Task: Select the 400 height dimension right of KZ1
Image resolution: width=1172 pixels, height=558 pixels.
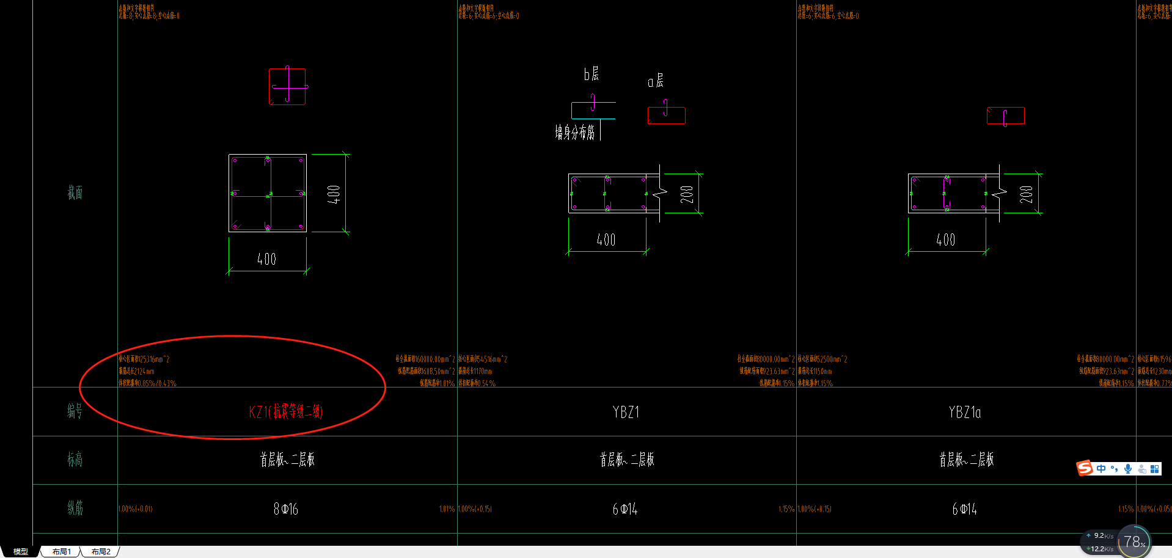Action: [334, 194]
